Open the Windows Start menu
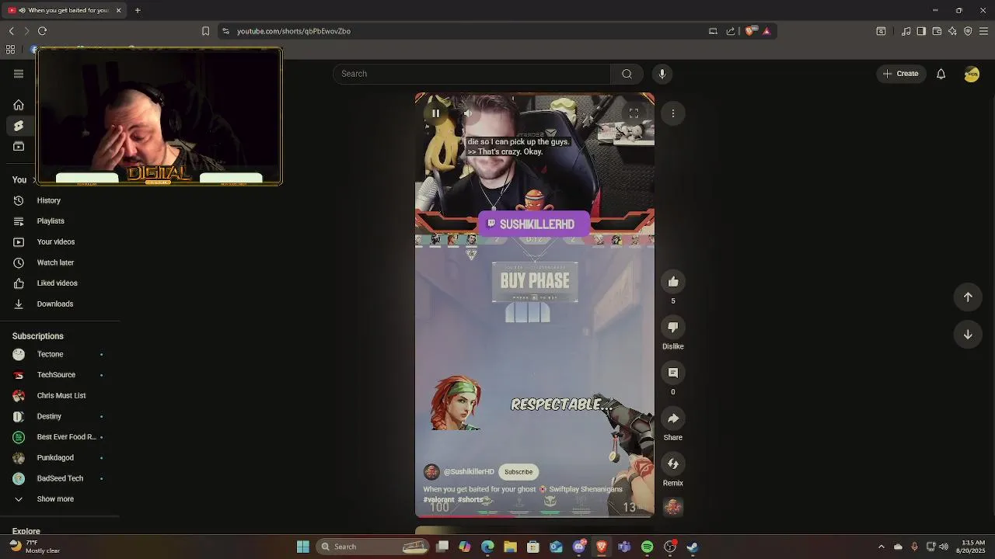 pos(303,547)
